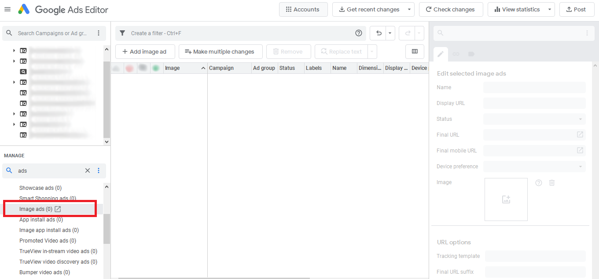Sort by the comments column icon
The image size is (599, 279).
pos(143,68)
